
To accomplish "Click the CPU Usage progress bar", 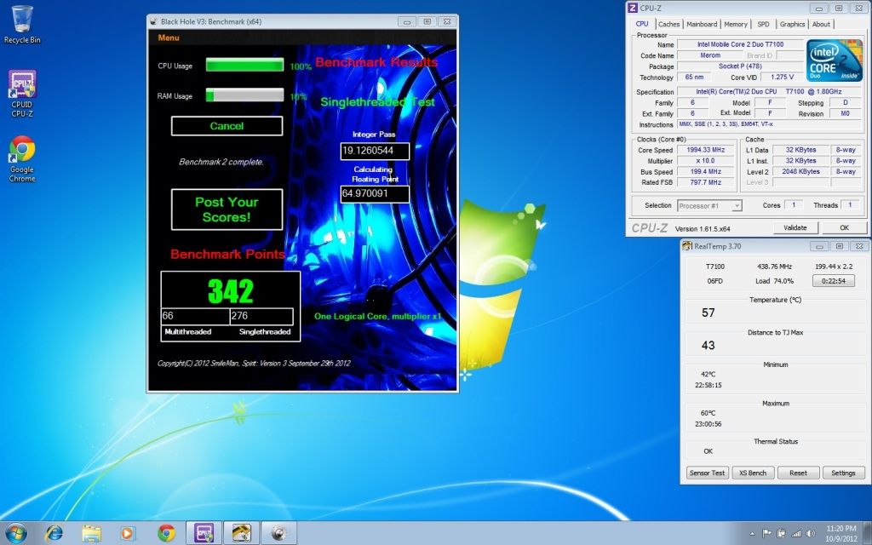I will (244, 65).
